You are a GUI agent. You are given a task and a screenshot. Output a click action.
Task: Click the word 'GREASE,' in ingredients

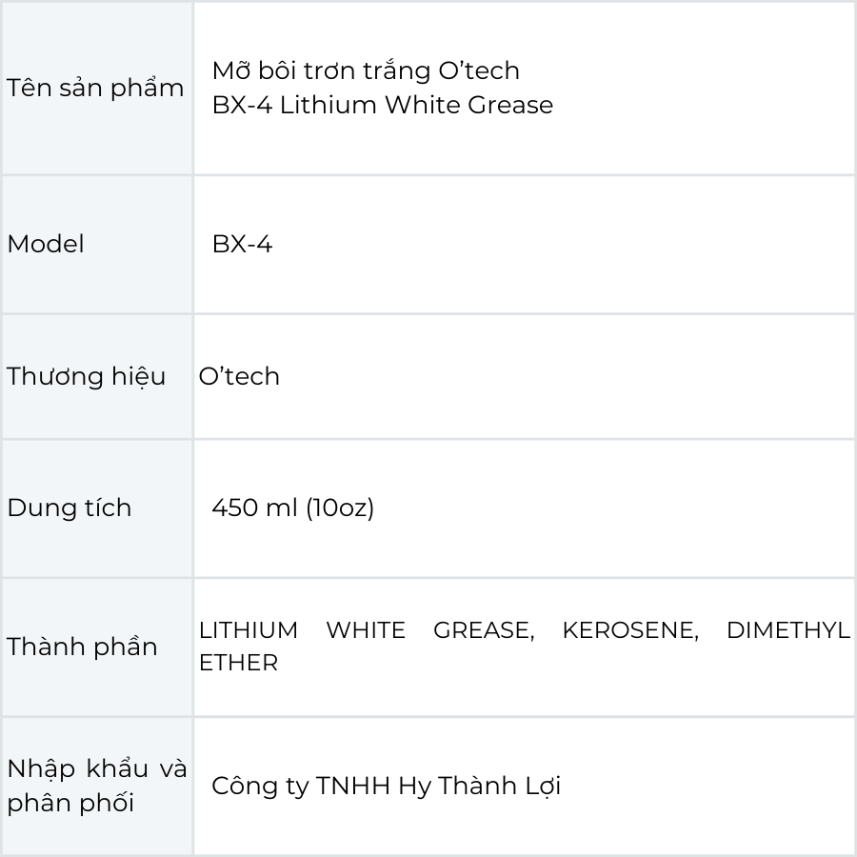(x=484, y=630)
